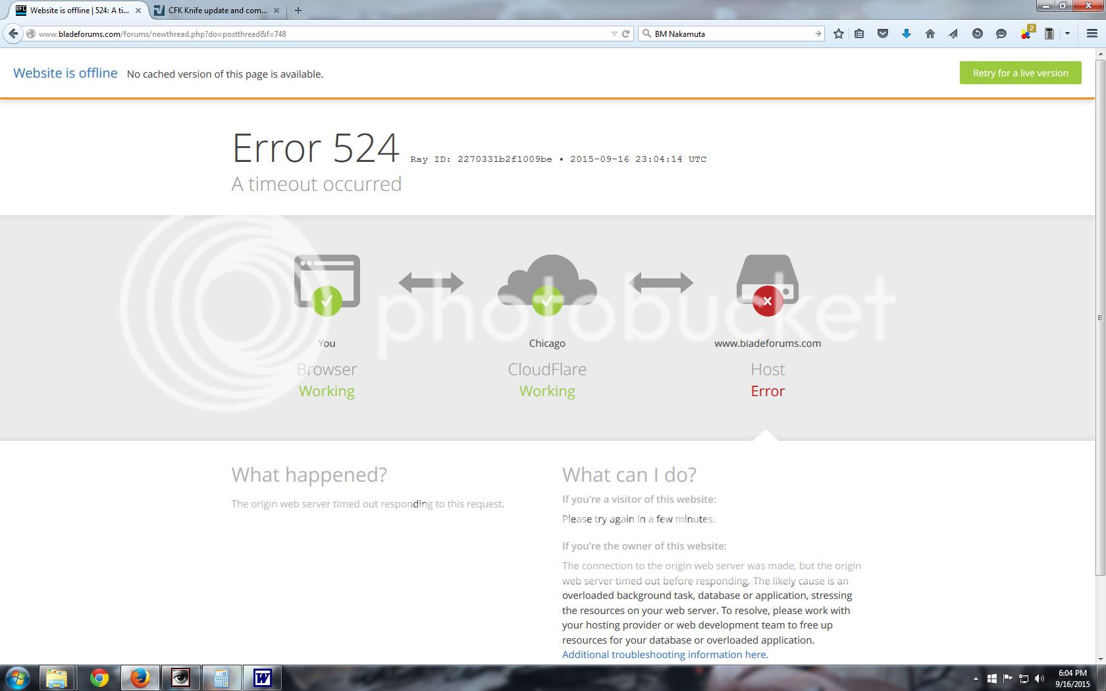Go to the Home page icon
The image size is (1106, 691).
930,34
